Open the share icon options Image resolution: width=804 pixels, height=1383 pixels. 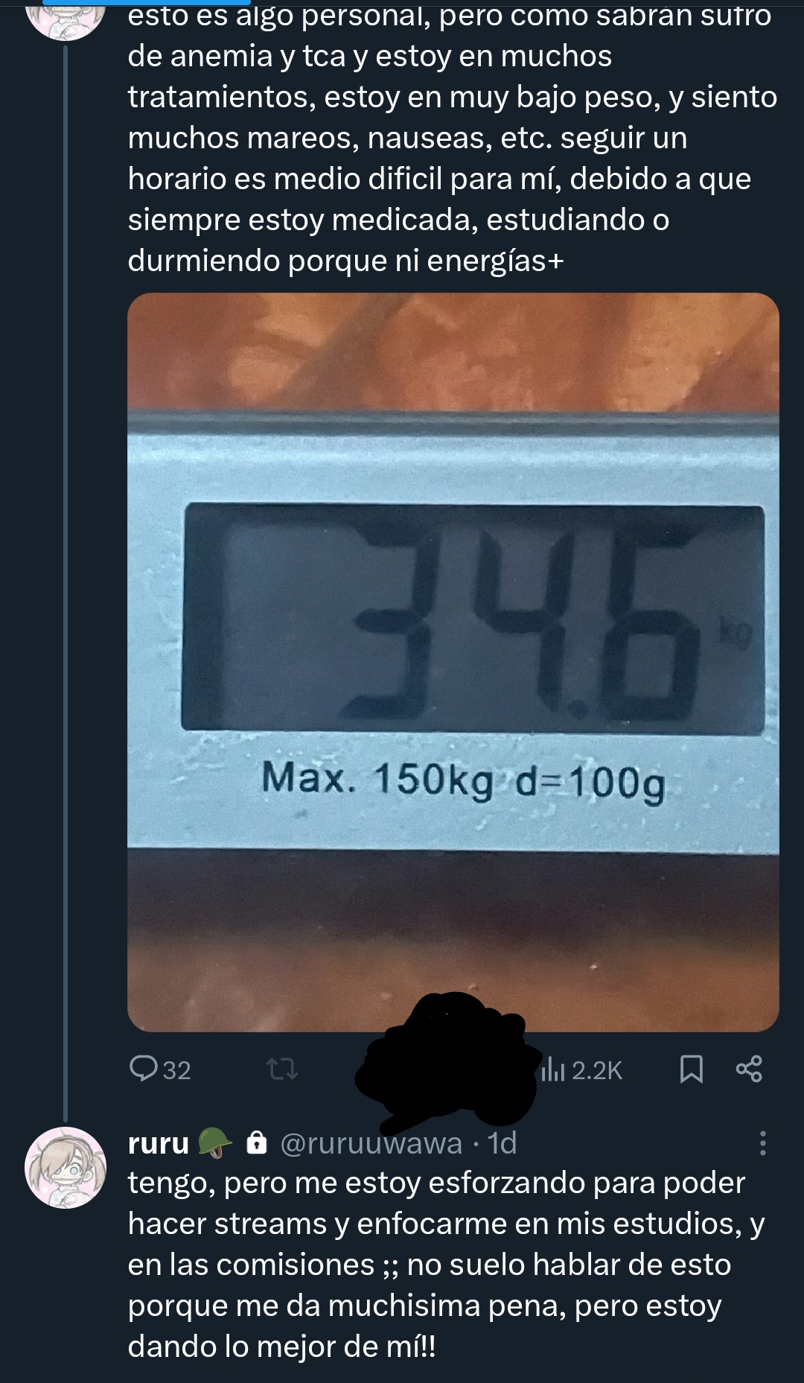[749, 1069]
